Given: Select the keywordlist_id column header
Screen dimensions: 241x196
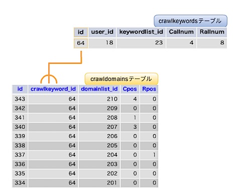Looking at the screenshot, I should point(141,32).
